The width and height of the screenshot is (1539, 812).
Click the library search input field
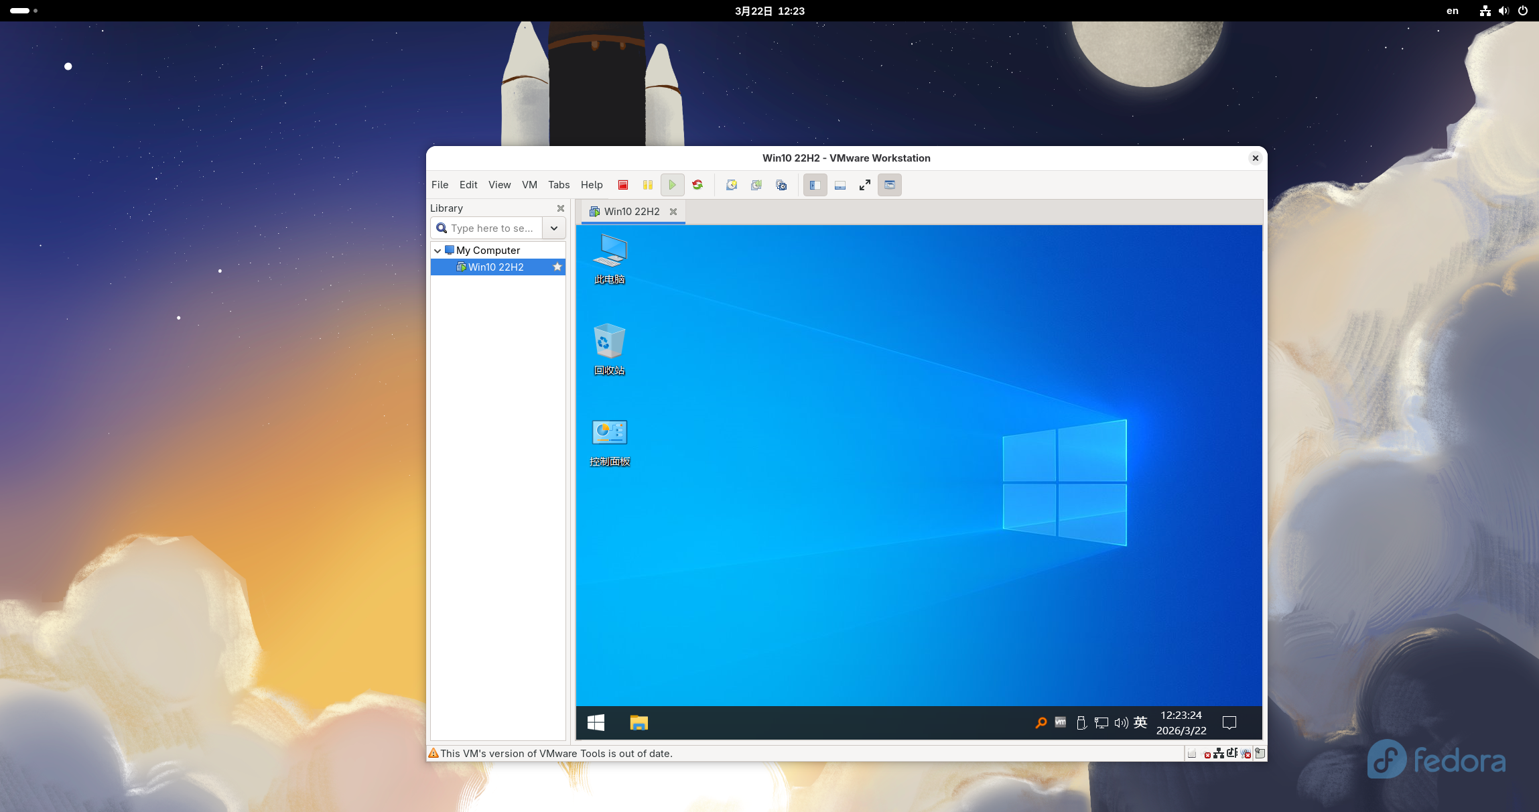[x=492, y=228]
